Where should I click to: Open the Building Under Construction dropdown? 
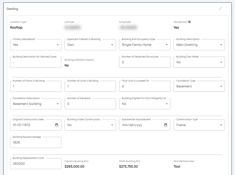click(112, 125)
